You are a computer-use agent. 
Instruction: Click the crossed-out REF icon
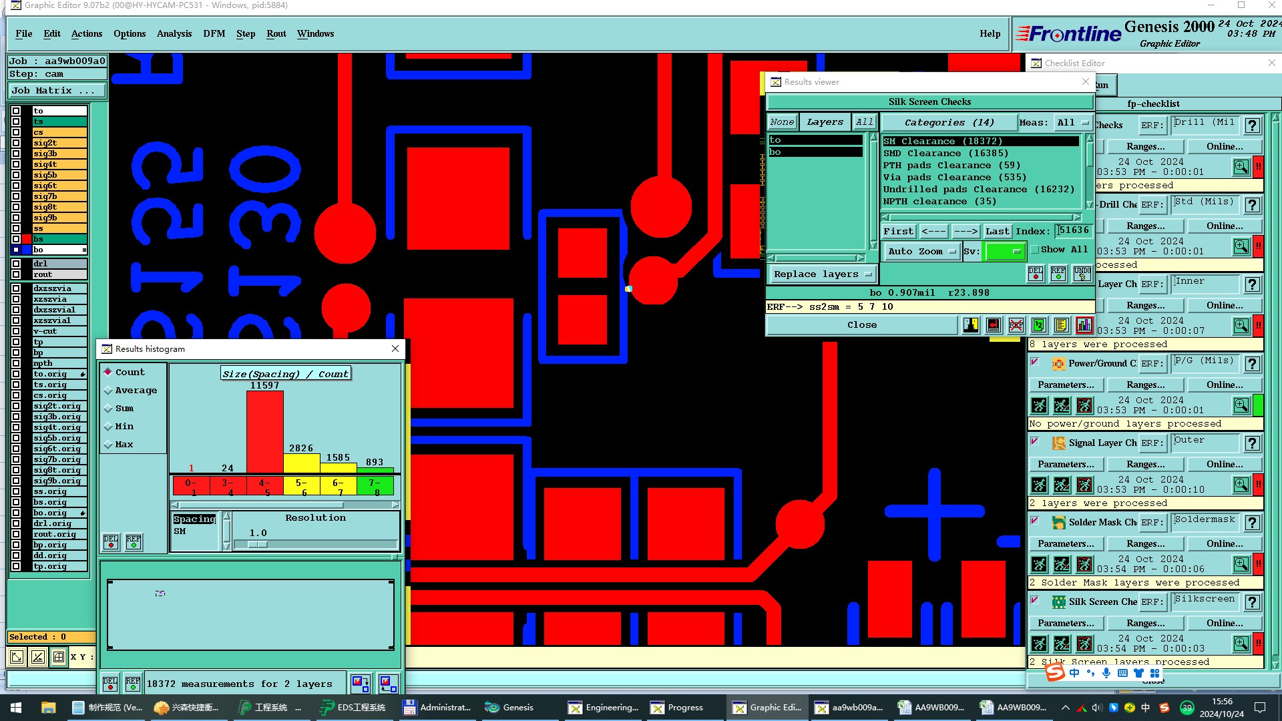(1016, 325)
